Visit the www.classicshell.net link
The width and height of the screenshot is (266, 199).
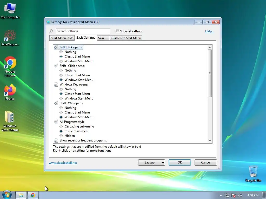63,163
